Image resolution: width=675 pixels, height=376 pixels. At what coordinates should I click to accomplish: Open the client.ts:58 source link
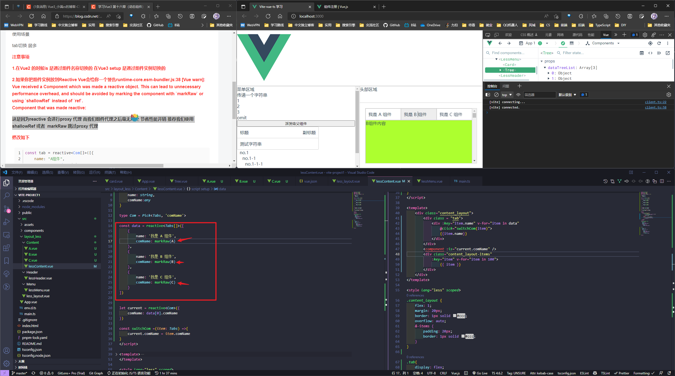pos(656,107)
